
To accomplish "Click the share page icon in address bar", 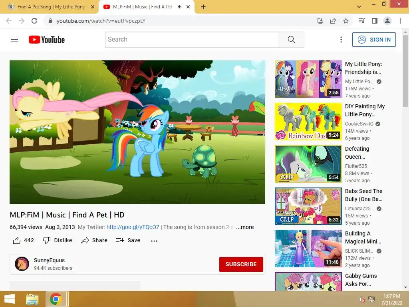I will [333, 21].
